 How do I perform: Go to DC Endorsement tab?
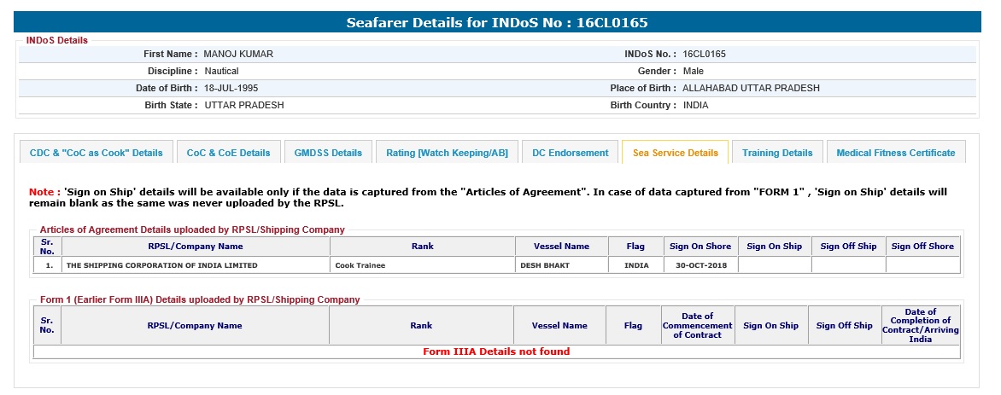pyautogui.click(x=570, y=153)
